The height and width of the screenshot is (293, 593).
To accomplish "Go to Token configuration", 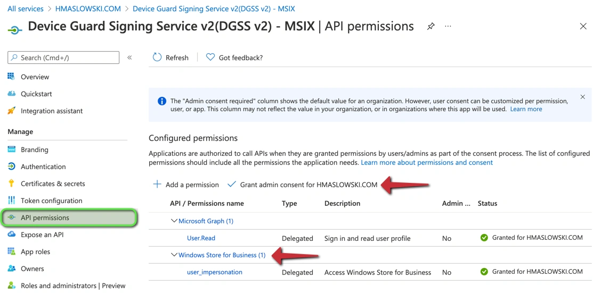I will [51, 200].
